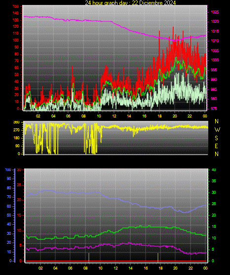Click the E wind direction letter
Viewport: 230px width, 275px height.
(x=216, y=146)
